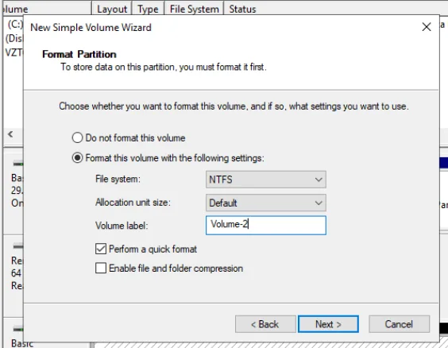This screenshot has height=348, width=448.
Task: Click the Volume label text field
Action: point(266,226)
